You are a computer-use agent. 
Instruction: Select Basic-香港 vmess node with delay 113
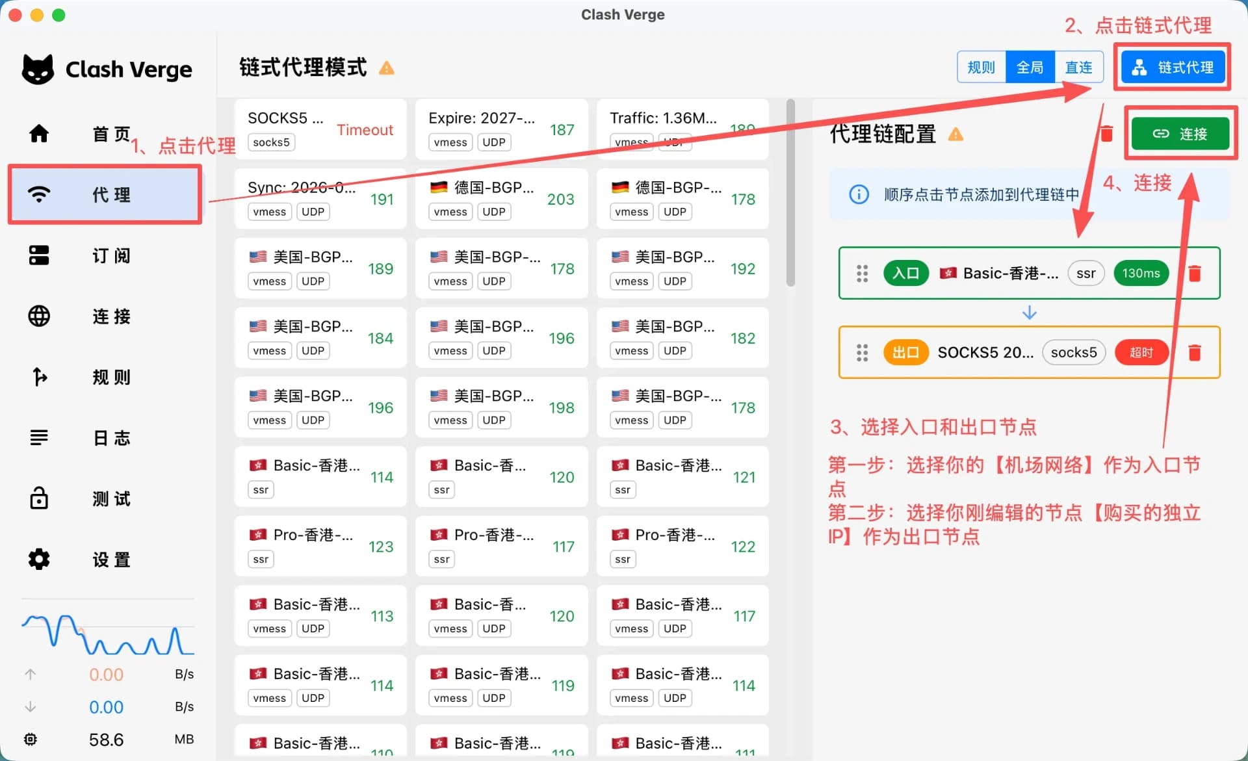point(320,616)
